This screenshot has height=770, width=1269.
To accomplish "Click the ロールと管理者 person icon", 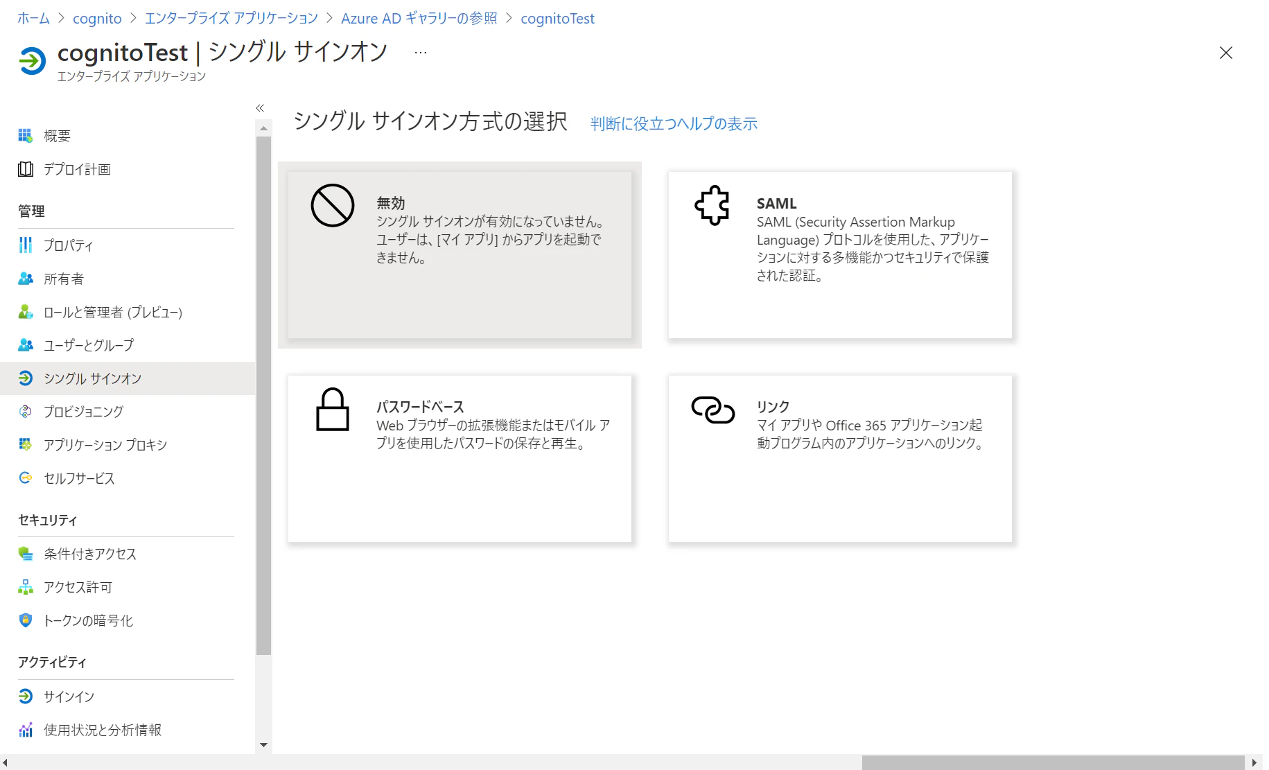I will (26, 312).
